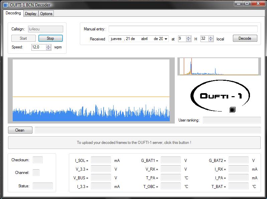Click the Start button
This screenshot has width=267, height=199.
[23, 38]
